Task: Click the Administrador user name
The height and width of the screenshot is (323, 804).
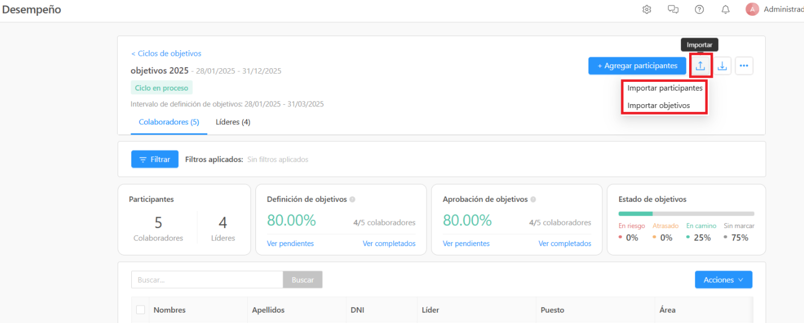Action: coord(784,9)
